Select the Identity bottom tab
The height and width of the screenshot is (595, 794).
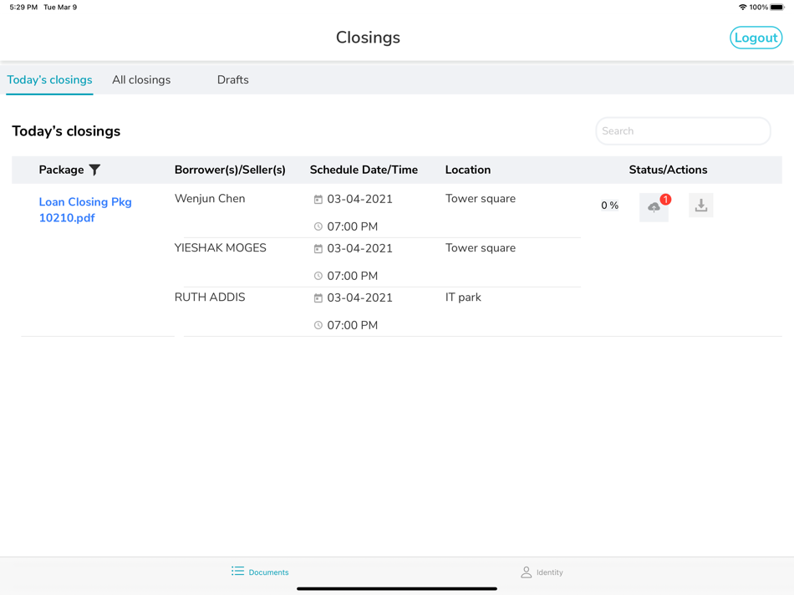point(542,572)
